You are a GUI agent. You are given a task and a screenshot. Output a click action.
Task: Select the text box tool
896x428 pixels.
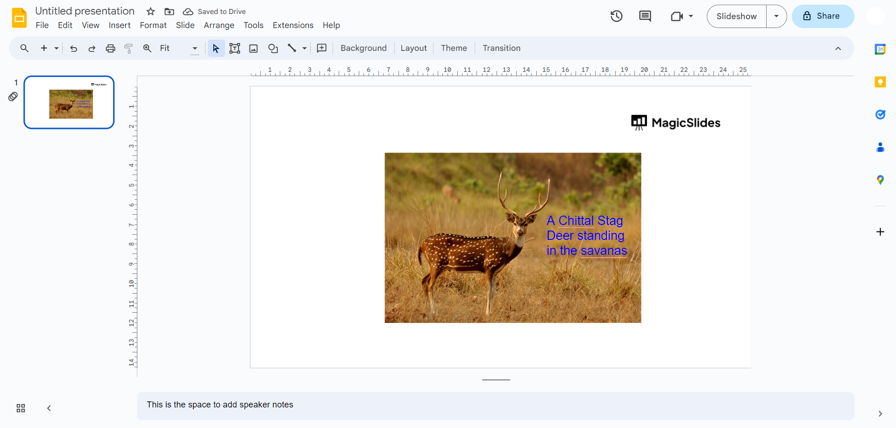pyautogui.click(x=235, y=48)
